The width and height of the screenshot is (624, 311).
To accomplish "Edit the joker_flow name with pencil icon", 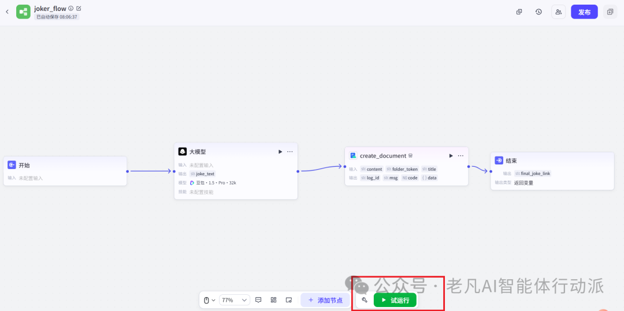I will (79, 8).
